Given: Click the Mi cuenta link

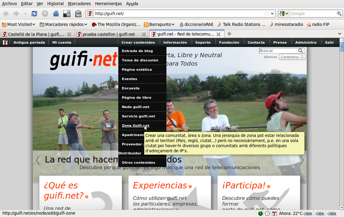Looking at the screenshot, I should (x=62, y=42).
